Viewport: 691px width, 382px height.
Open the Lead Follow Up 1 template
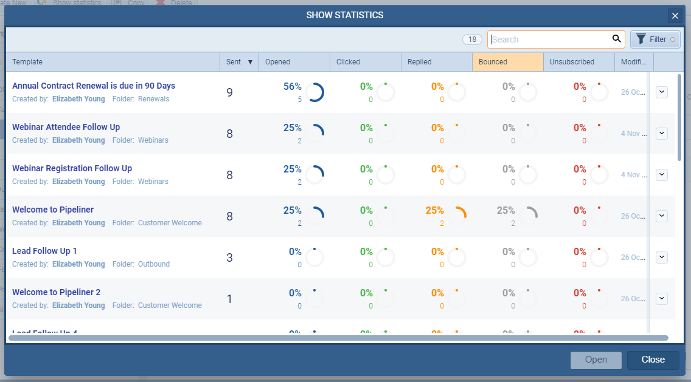pyautogui.click(x=44, y=251)
